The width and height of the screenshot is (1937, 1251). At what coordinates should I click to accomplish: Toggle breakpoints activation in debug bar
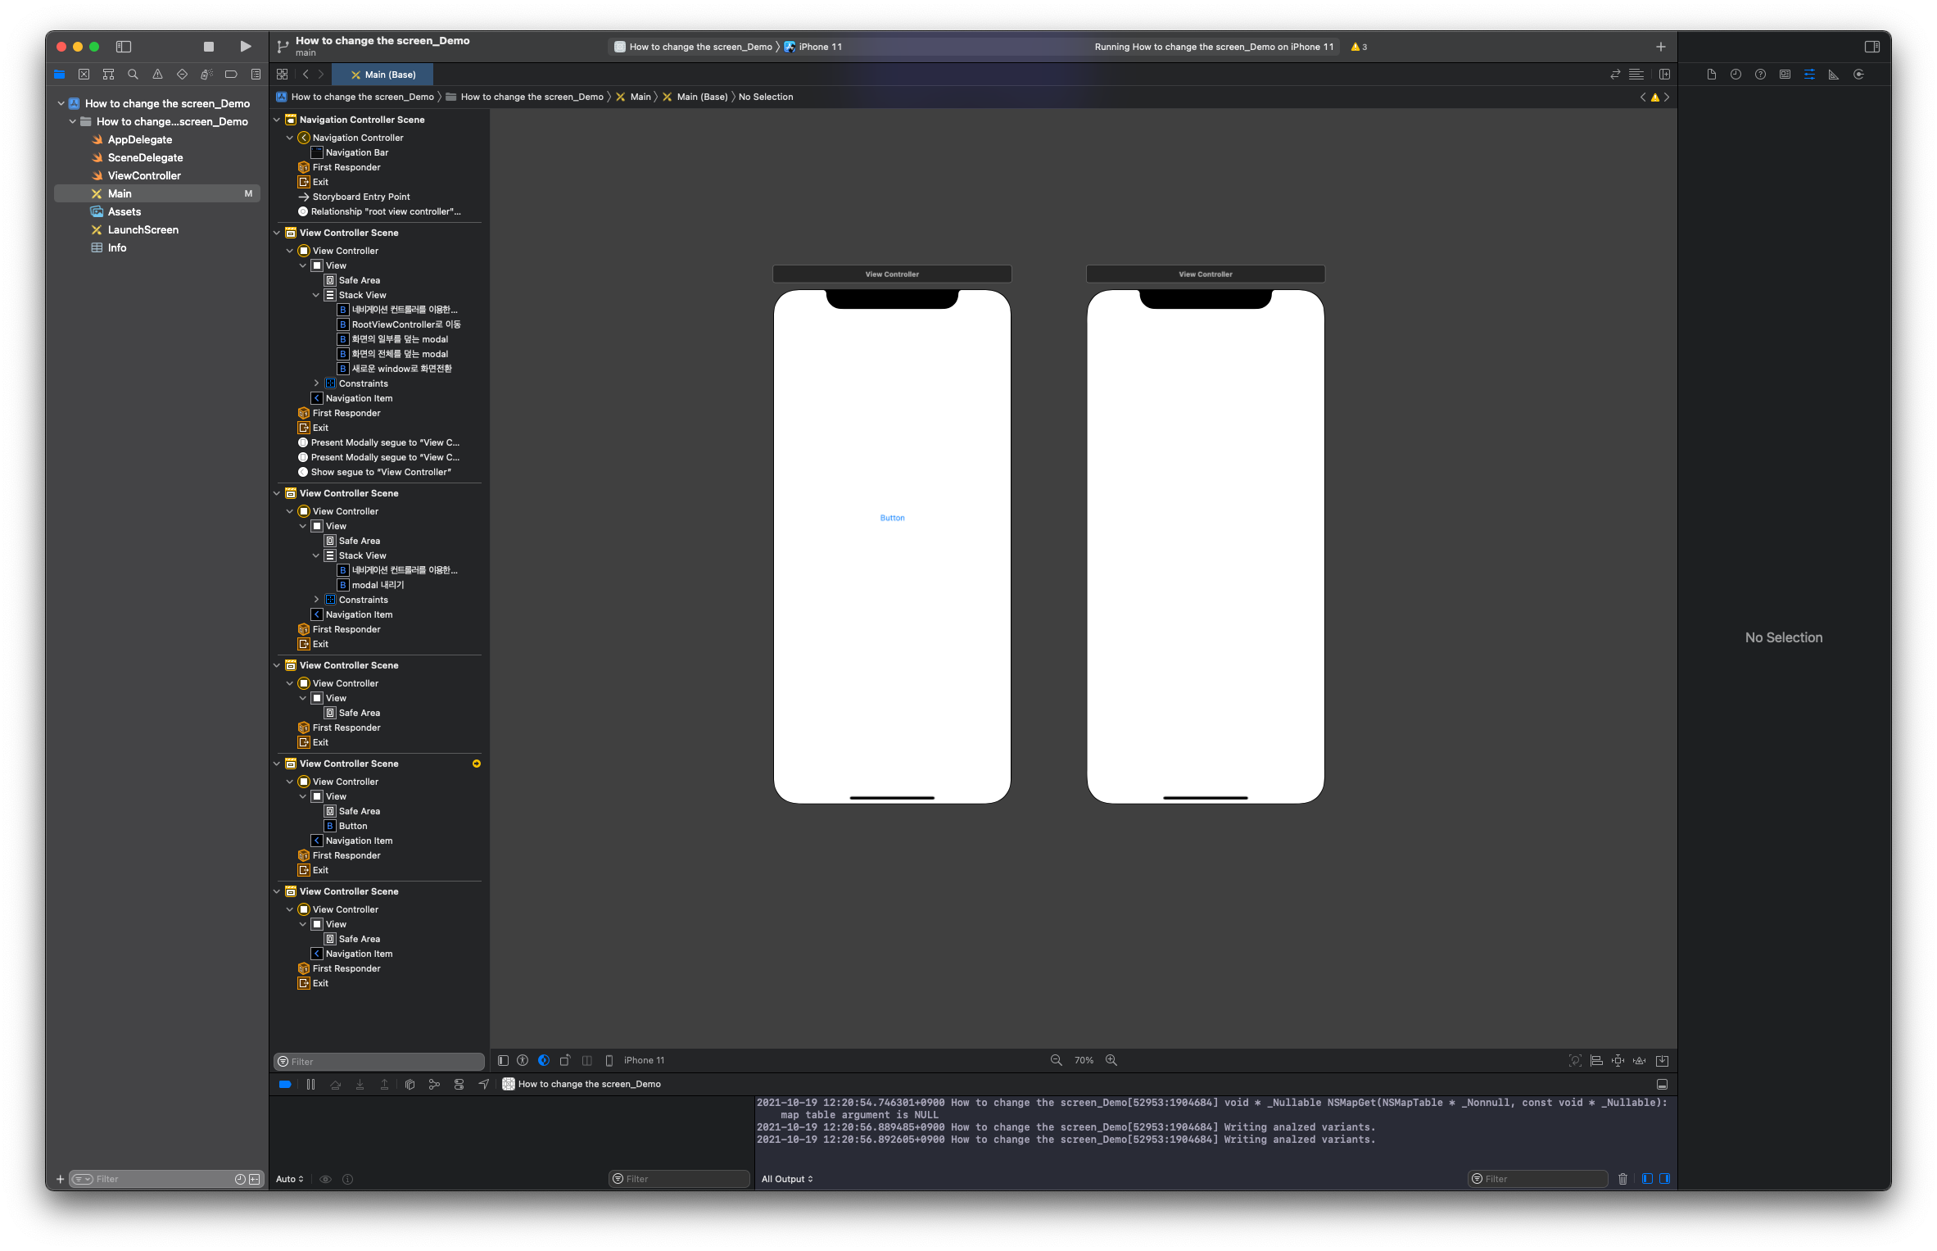285,1085
